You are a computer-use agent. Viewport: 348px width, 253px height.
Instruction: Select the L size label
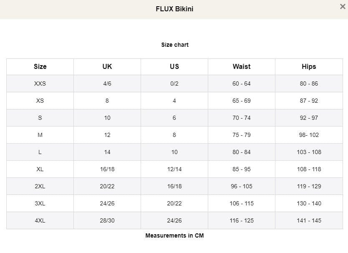40,152
